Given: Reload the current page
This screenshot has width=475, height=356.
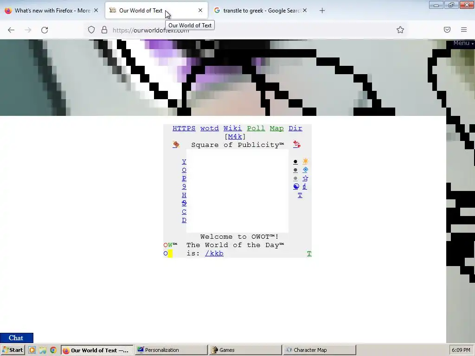Looking at the screenshot, I should (45, 30).
